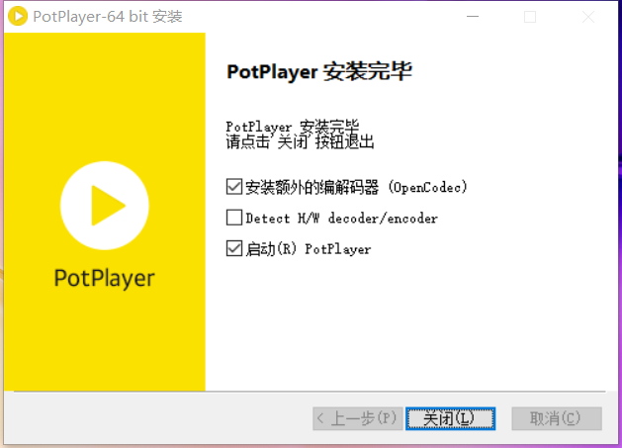
Task: Click the yellow side panel above the logo
Action: pos(105,89)
